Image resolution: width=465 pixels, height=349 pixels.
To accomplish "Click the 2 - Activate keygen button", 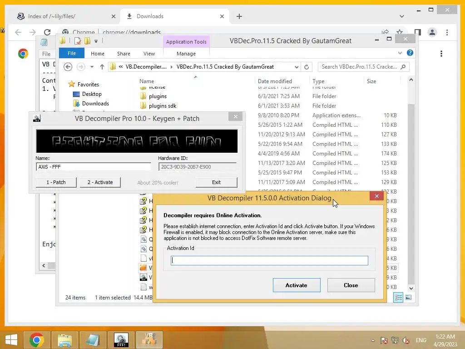I will pyautogui.click(x=100, y=182).
